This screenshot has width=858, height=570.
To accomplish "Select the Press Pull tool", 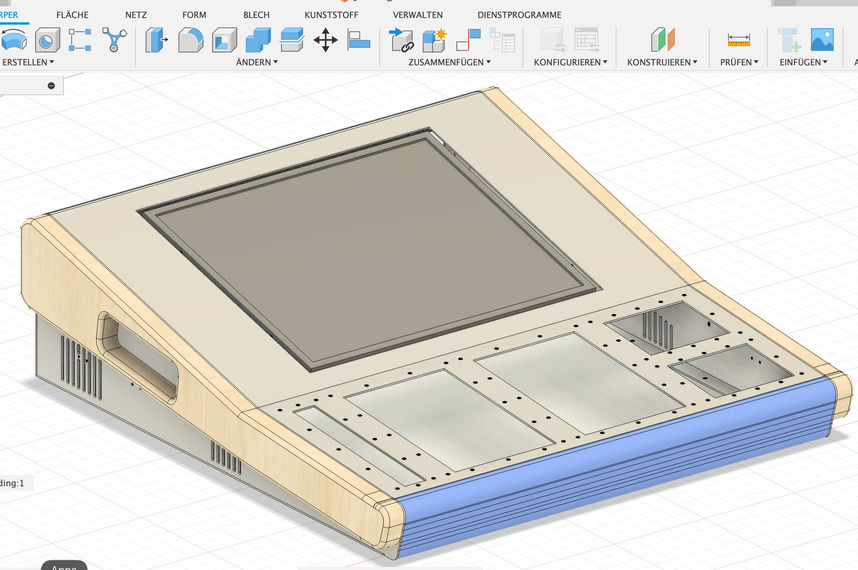I will 156,40.
